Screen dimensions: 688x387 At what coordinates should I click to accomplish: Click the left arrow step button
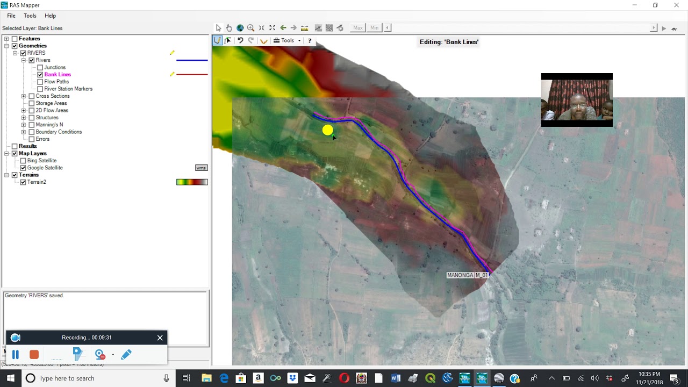tap(387, 28)
